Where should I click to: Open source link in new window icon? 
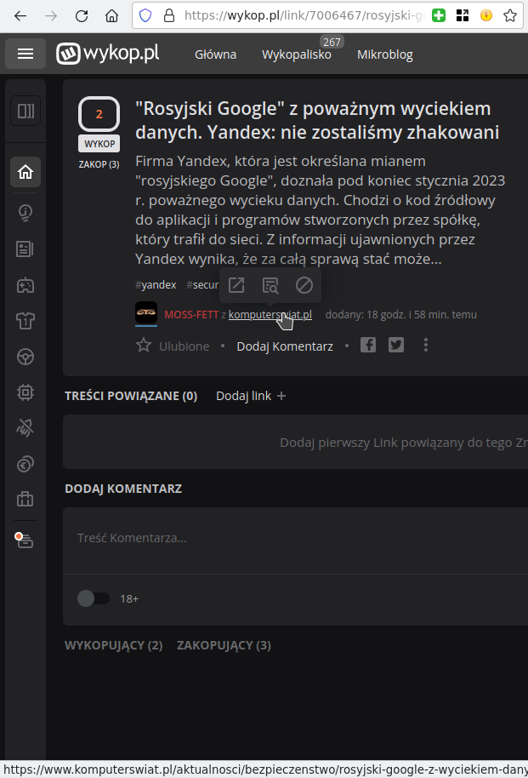pyautogui.click(x=236, y=285)
